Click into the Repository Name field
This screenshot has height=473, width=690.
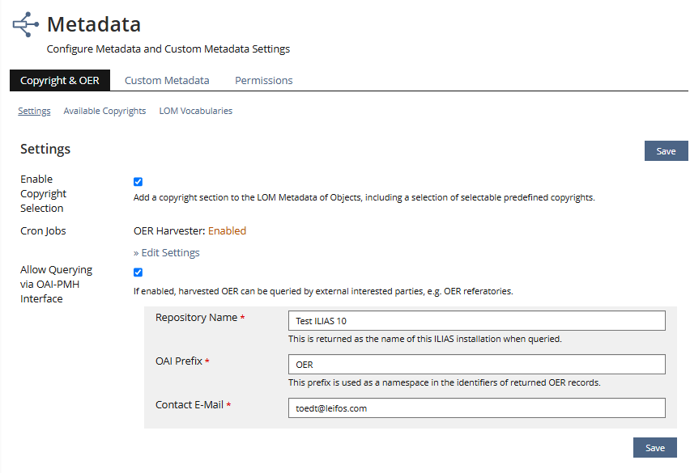tap(476, 321)
